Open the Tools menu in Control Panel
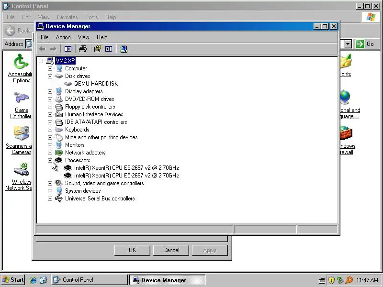Viewport: 383px width, 287px height. (91, 17)
